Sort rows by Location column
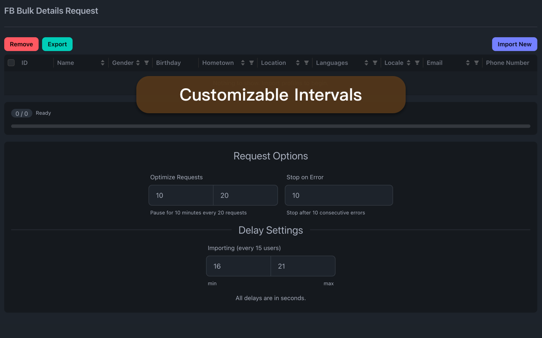542x338 pixels. pyautogui.click(x=298, y=63)
